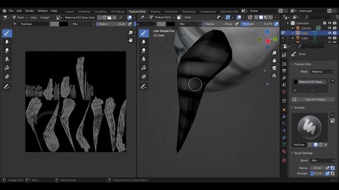Select the Fill tool in 3D viewport toolbar
Screen dimensions: 339x190
click(144, 68)
